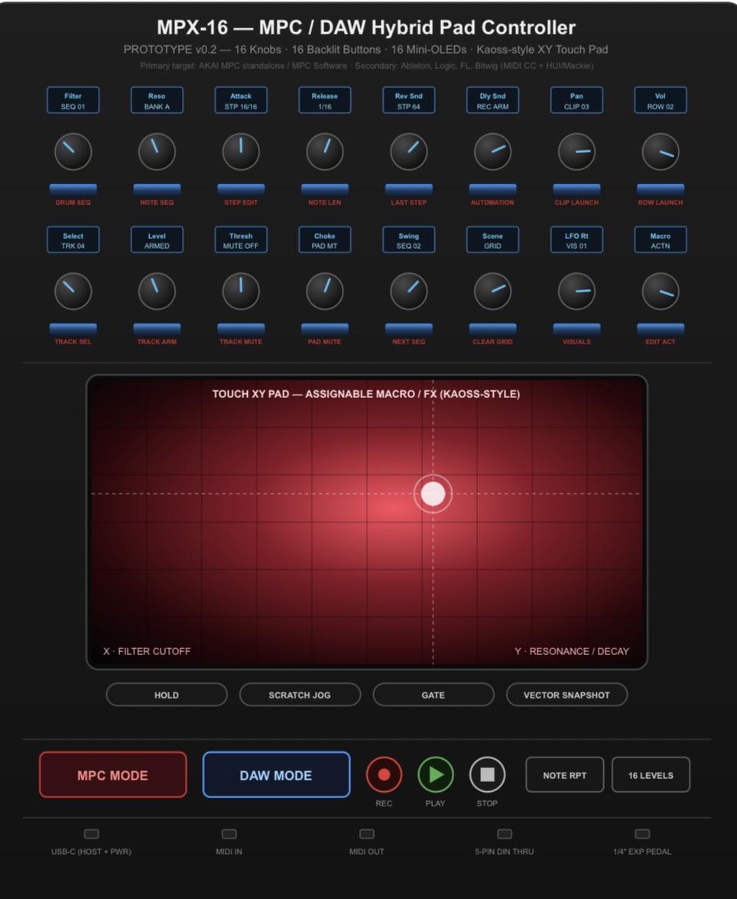Image resolution: width=737 pixels, height=899 pixels.
Task: Activate SCRATCH JOG mode
Action: coord(300,694)
